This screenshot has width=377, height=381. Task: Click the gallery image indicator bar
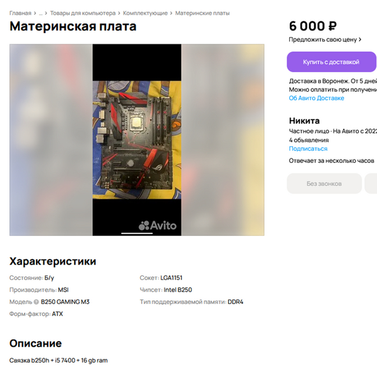coord(137,233)
